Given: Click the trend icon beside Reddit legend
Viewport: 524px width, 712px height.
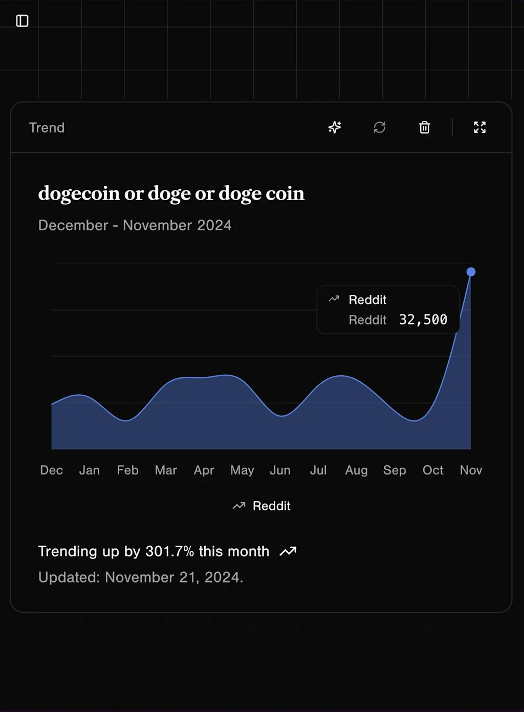Looking at the screenshot, I should point(239,506).
